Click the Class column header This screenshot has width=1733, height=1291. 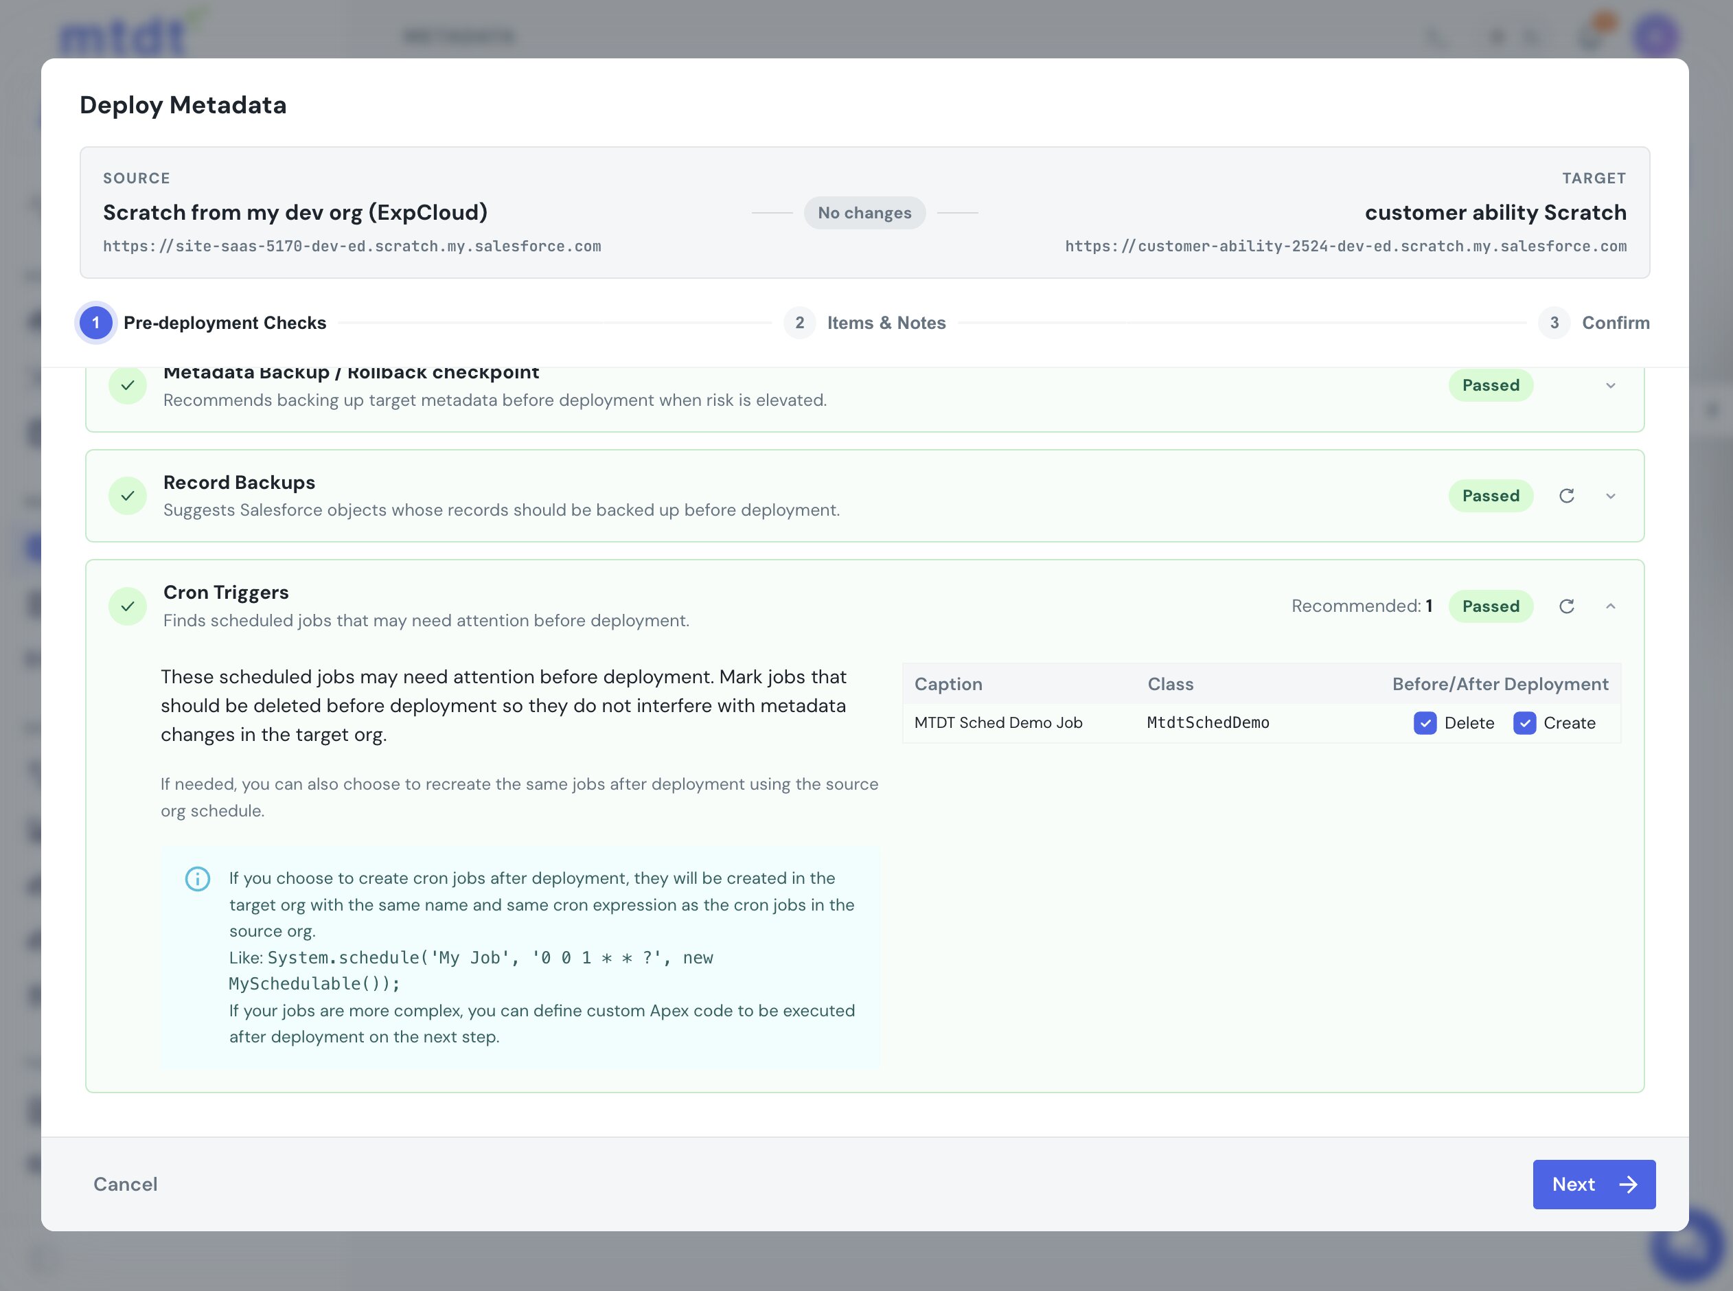[1171, 684]
